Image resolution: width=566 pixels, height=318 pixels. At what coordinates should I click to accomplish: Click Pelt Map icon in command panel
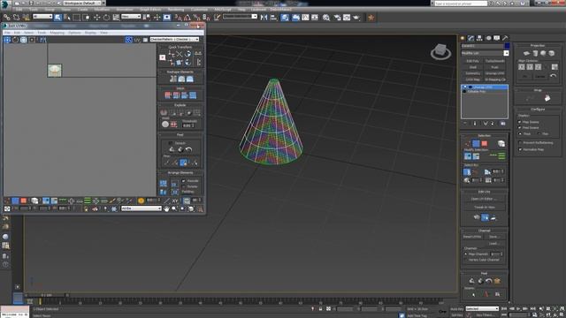coord(497,281)
